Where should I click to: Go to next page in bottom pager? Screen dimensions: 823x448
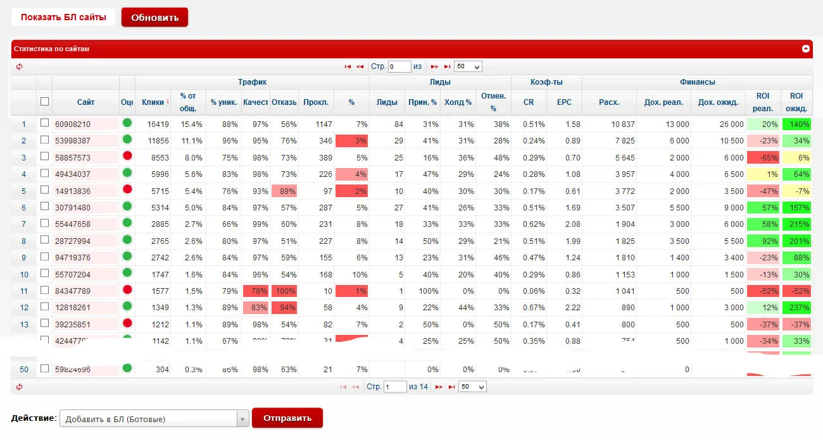coord(438,387)
